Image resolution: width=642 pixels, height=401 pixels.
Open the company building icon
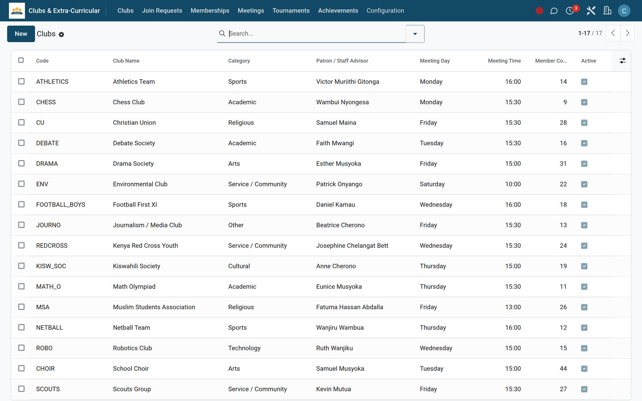[x=607, y=11]
